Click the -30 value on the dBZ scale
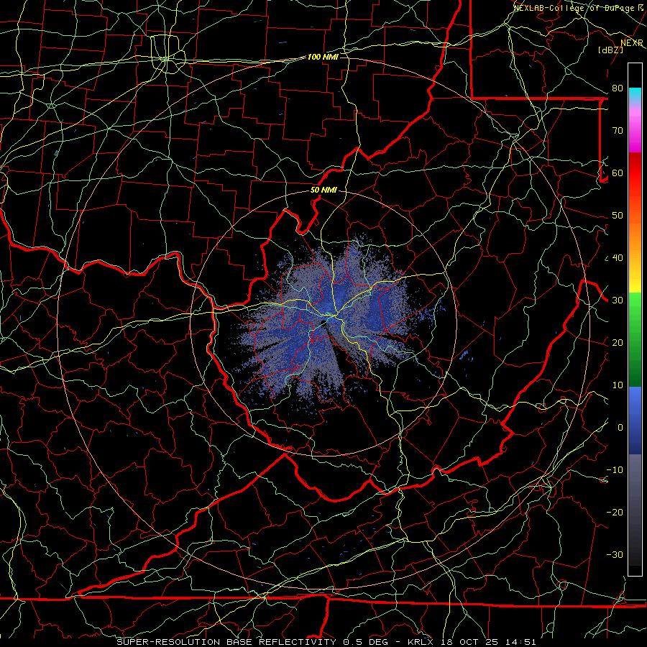 pyautogui.click(x=615, y=555)
